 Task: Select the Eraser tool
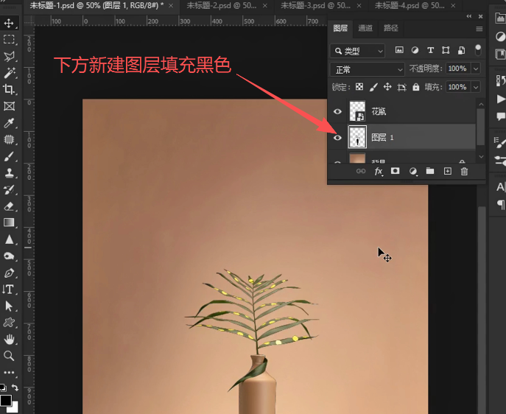[9, 206]
